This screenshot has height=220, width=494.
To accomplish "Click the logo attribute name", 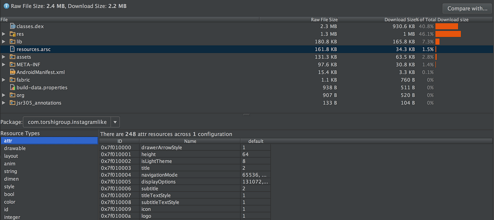I will click(146, 216).
